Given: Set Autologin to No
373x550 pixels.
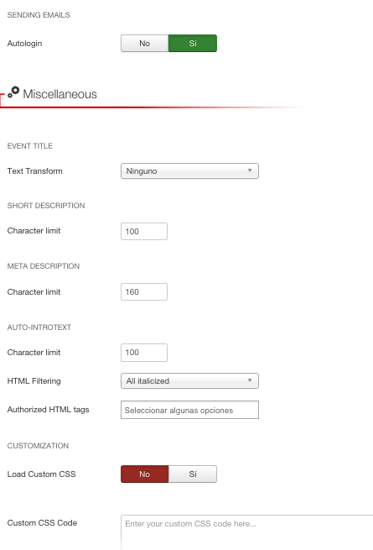Looking at the screenshot, I should 145,43.
